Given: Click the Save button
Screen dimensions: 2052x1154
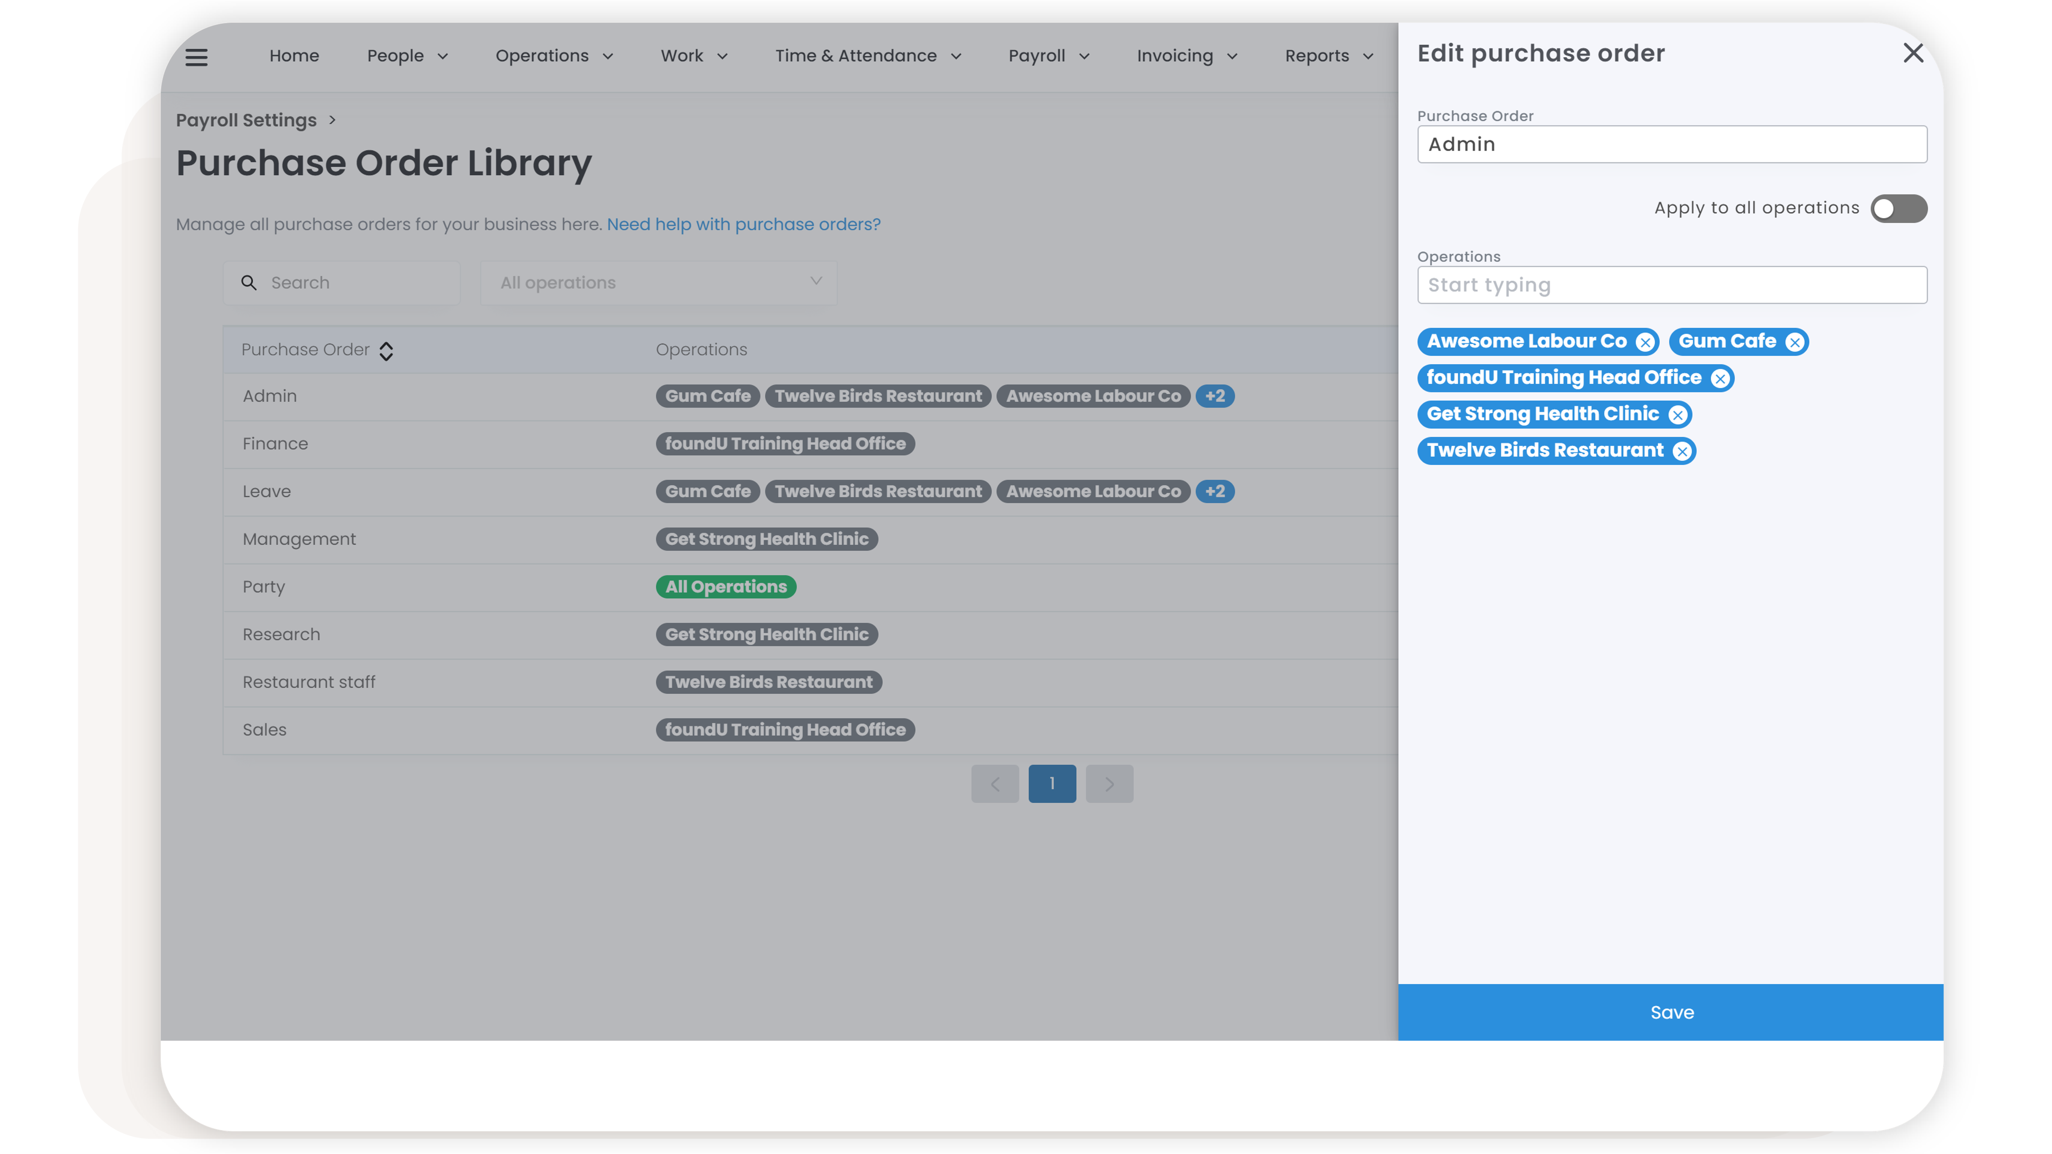Looking at the screenshot, I should point(1671,1012).
